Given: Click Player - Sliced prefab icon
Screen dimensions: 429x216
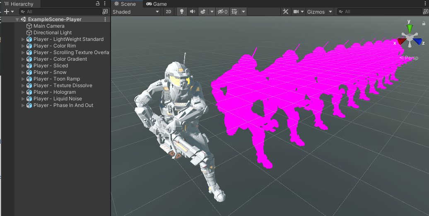Looking at the screenshot, I should (x=29, y=66).
